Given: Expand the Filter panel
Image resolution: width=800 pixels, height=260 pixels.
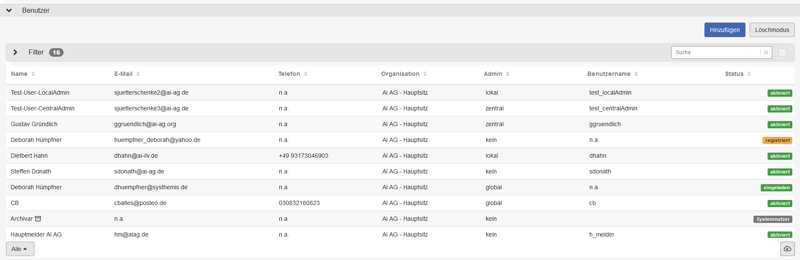Looking at the screenshot, I should coord(15,52).
